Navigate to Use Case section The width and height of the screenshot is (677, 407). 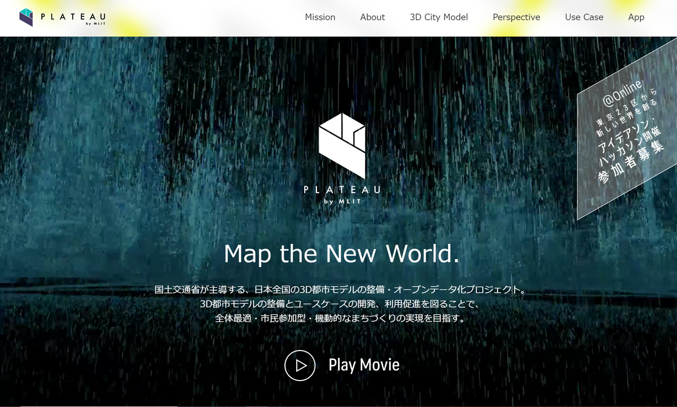click(584, 17)
